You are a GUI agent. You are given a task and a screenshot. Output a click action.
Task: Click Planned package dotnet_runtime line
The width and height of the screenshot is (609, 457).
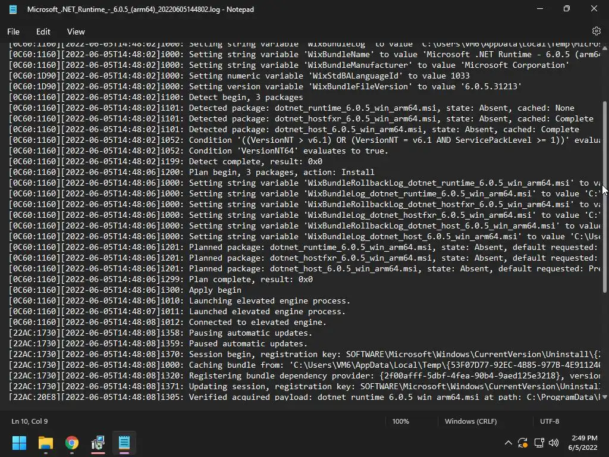tap(304, 247)
